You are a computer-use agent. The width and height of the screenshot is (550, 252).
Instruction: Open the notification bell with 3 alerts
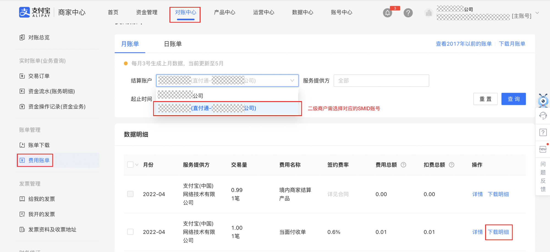pos(387,13)
